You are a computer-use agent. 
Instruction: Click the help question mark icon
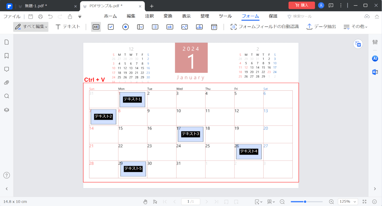[x=7, y=175]
